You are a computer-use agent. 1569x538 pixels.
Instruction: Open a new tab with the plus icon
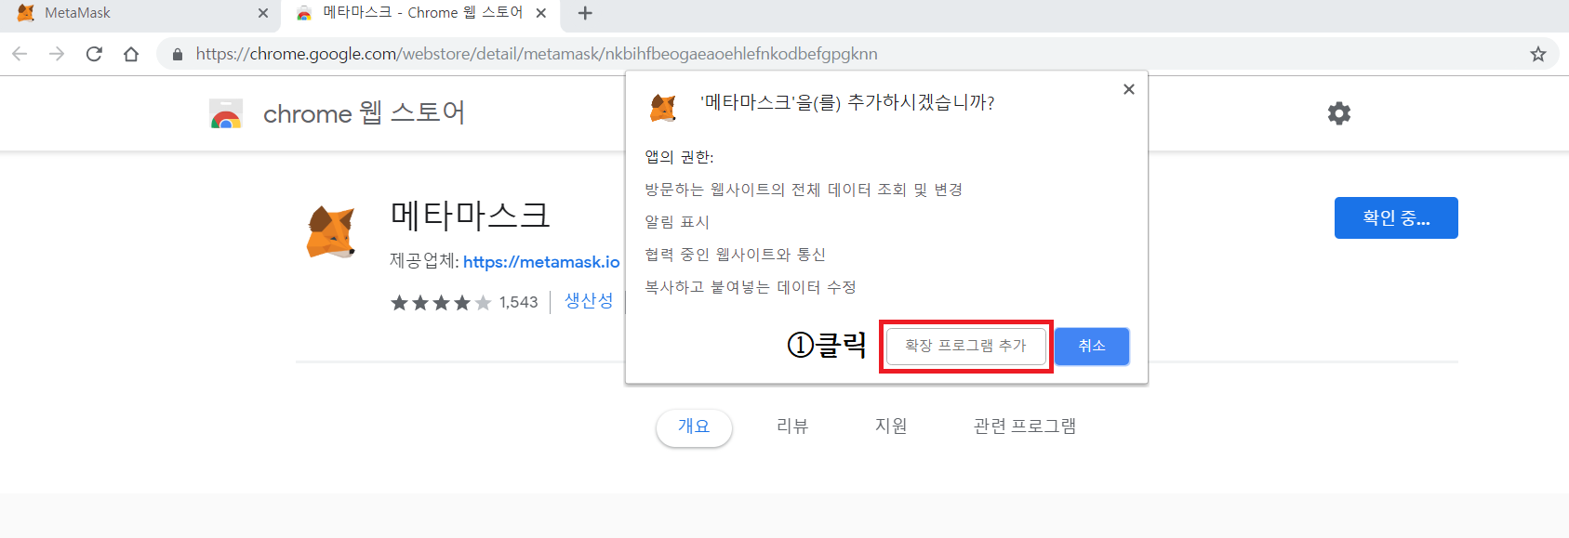point(585,13)
